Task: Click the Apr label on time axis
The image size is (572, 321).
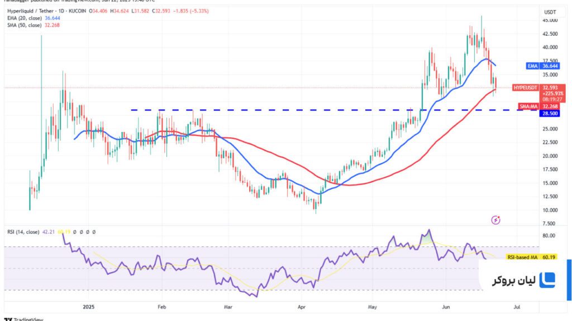Action: 301,307
